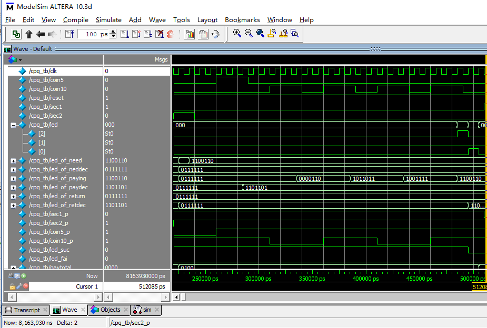
Task: Click the Break simulation hand icon
Action: (215, 34)
